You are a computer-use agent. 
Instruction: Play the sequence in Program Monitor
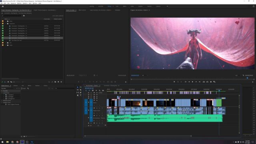tap(192, 82)
